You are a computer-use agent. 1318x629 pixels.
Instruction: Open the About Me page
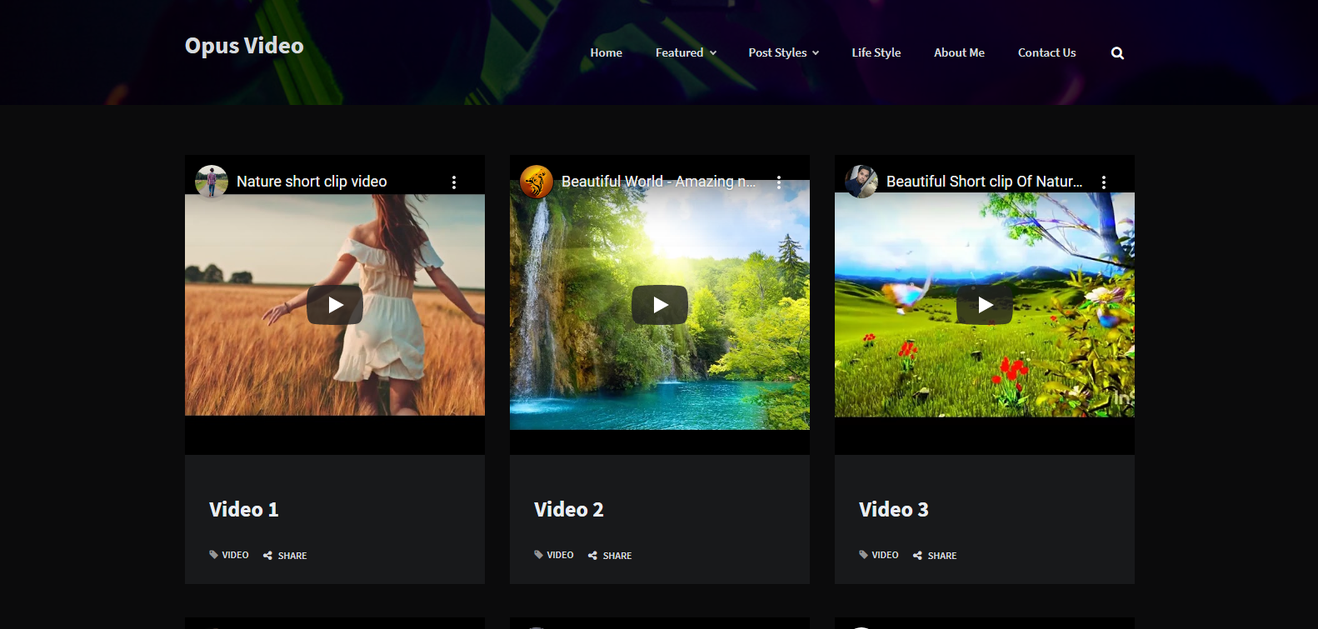pos(959,52)
